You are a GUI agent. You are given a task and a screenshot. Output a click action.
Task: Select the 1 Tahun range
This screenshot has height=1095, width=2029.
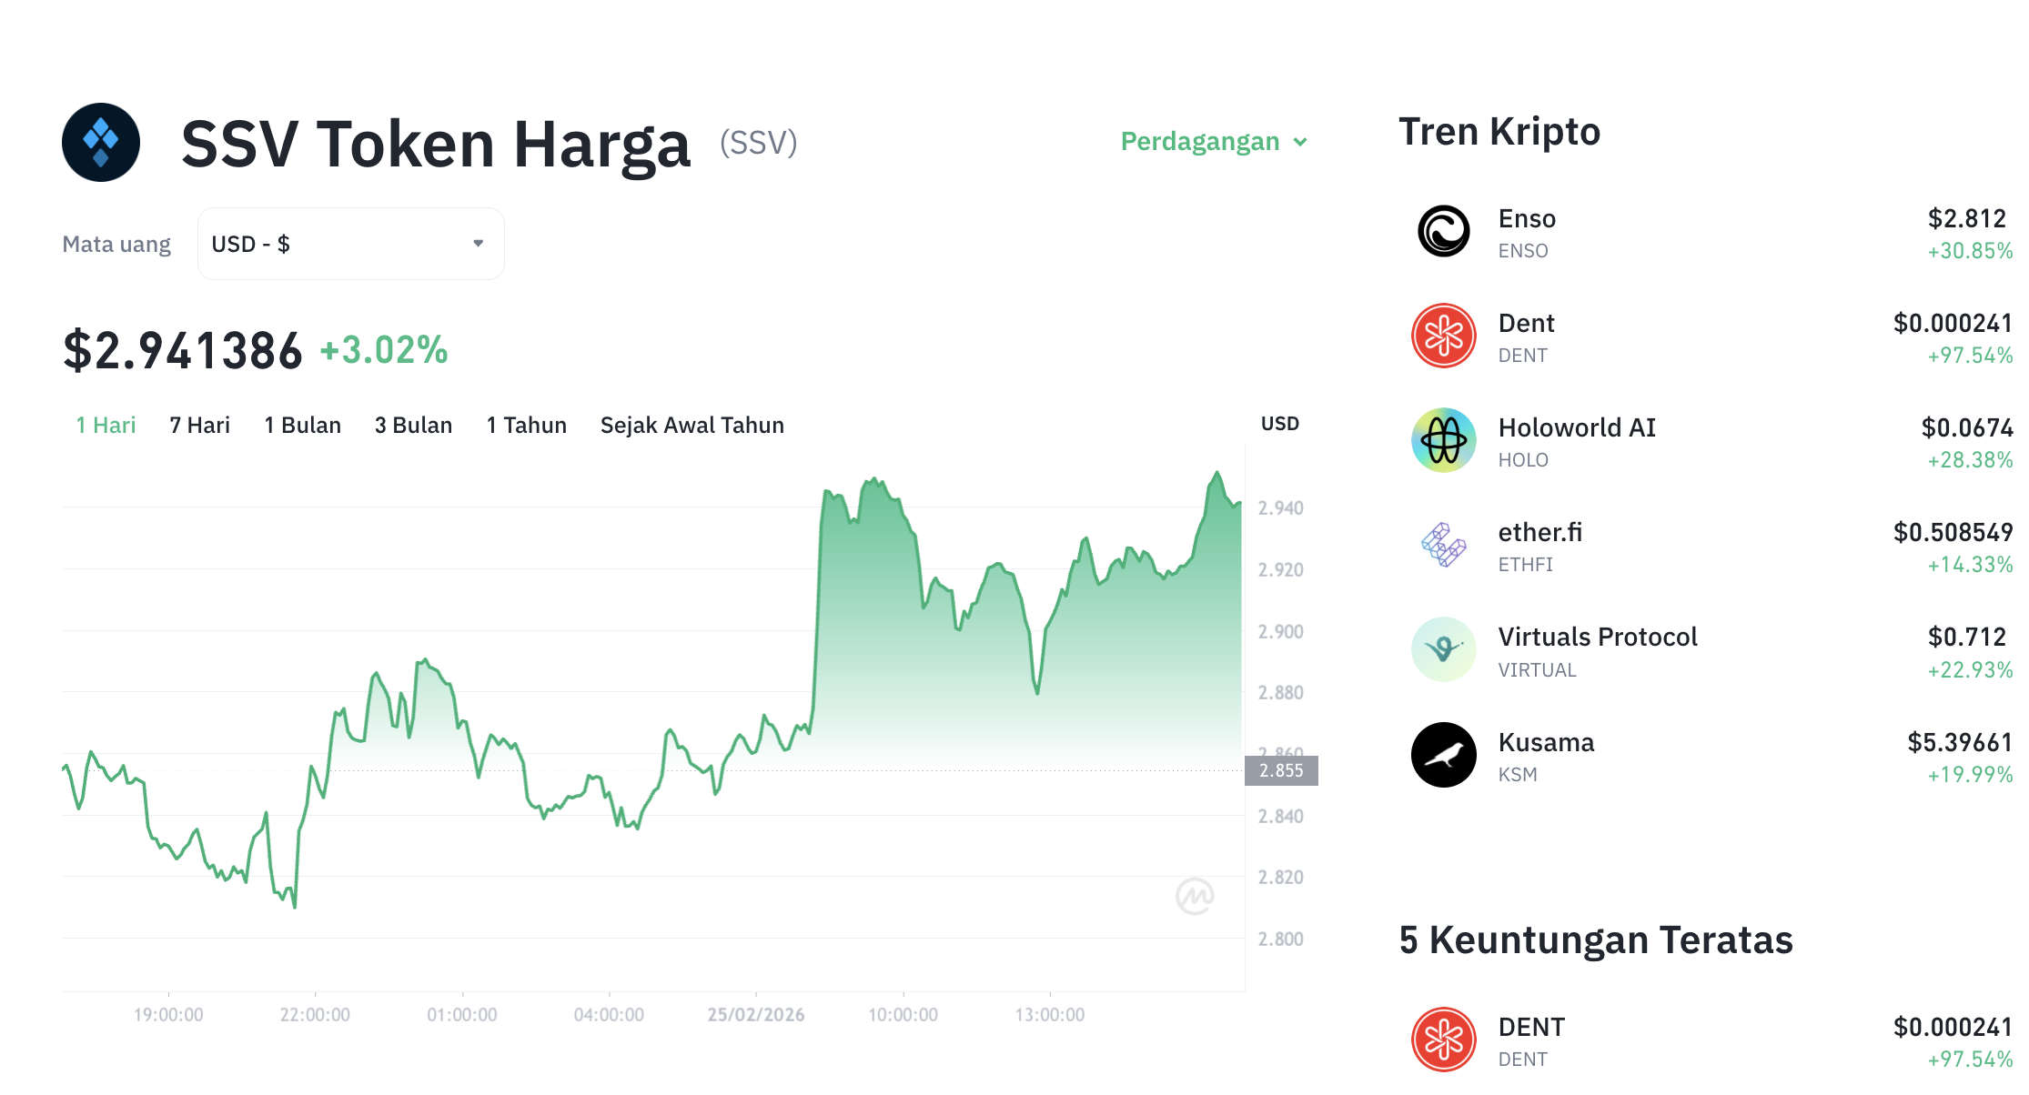click(x=526, y=425)
